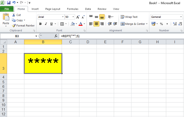The height and width of the screenshot is (117, 184).
Task: Switch to the Page Layout tab
Action: 53,9
